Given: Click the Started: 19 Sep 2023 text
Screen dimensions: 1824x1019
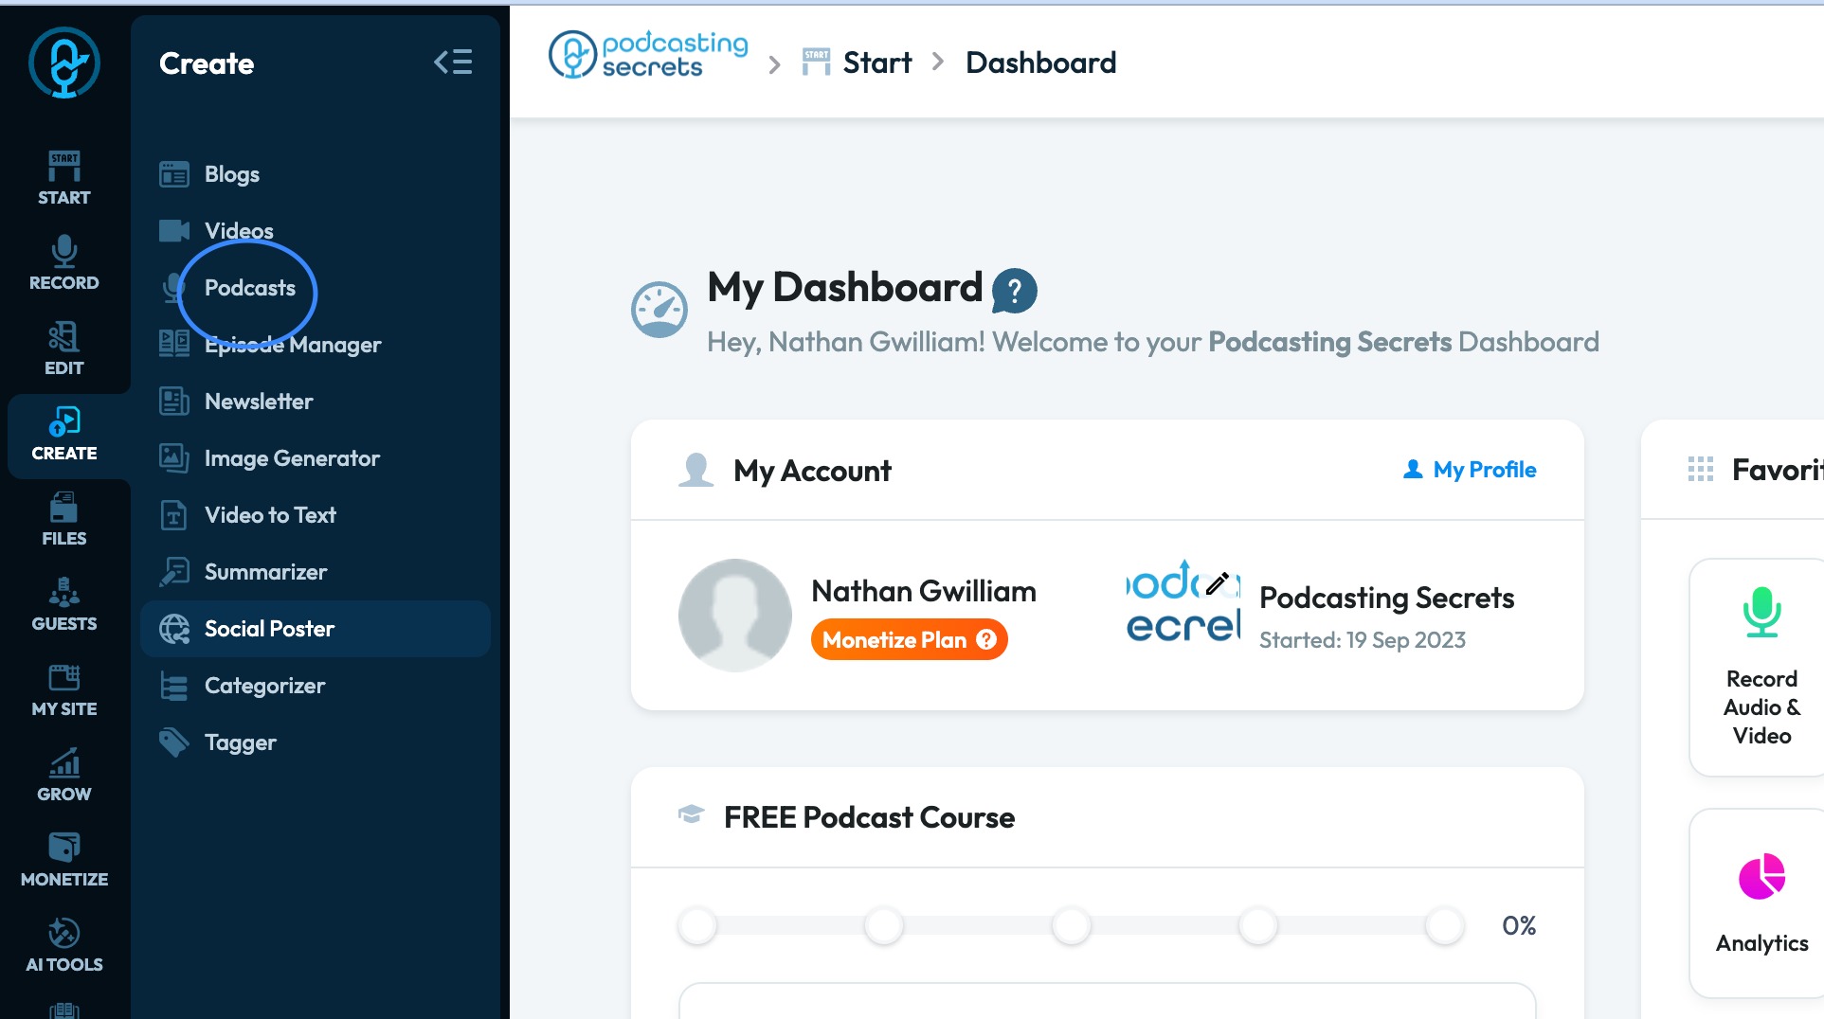Looking at the screenshot, I should tap(1363, 640).
